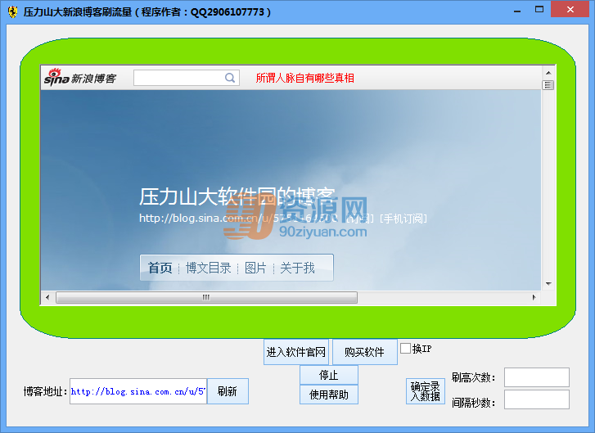
Task: Click the 进入软件官网 button
Action: [x=296, y=352]
